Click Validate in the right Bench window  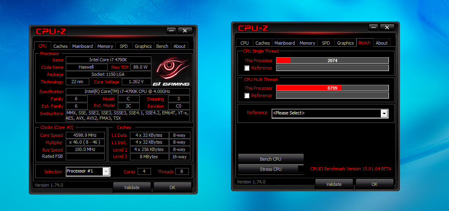(334, 184)
